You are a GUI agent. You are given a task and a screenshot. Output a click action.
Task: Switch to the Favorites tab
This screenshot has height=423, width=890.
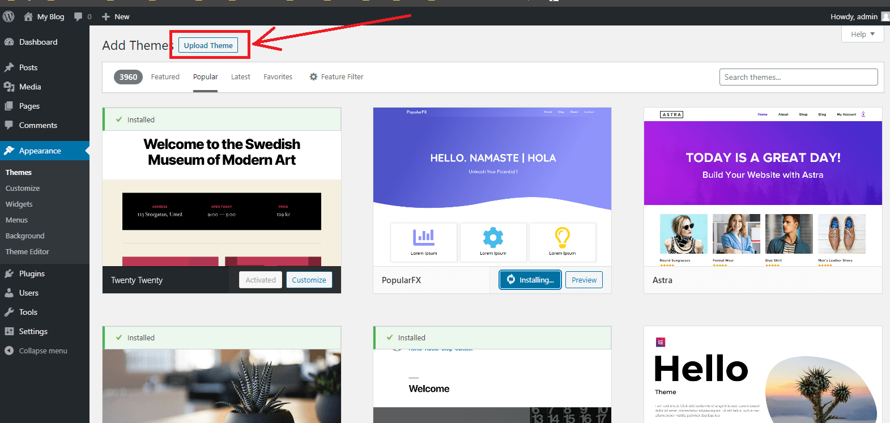278,76
